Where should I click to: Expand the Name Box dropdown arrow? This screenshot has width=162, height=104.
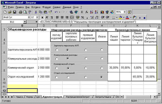tap(25, 22)
